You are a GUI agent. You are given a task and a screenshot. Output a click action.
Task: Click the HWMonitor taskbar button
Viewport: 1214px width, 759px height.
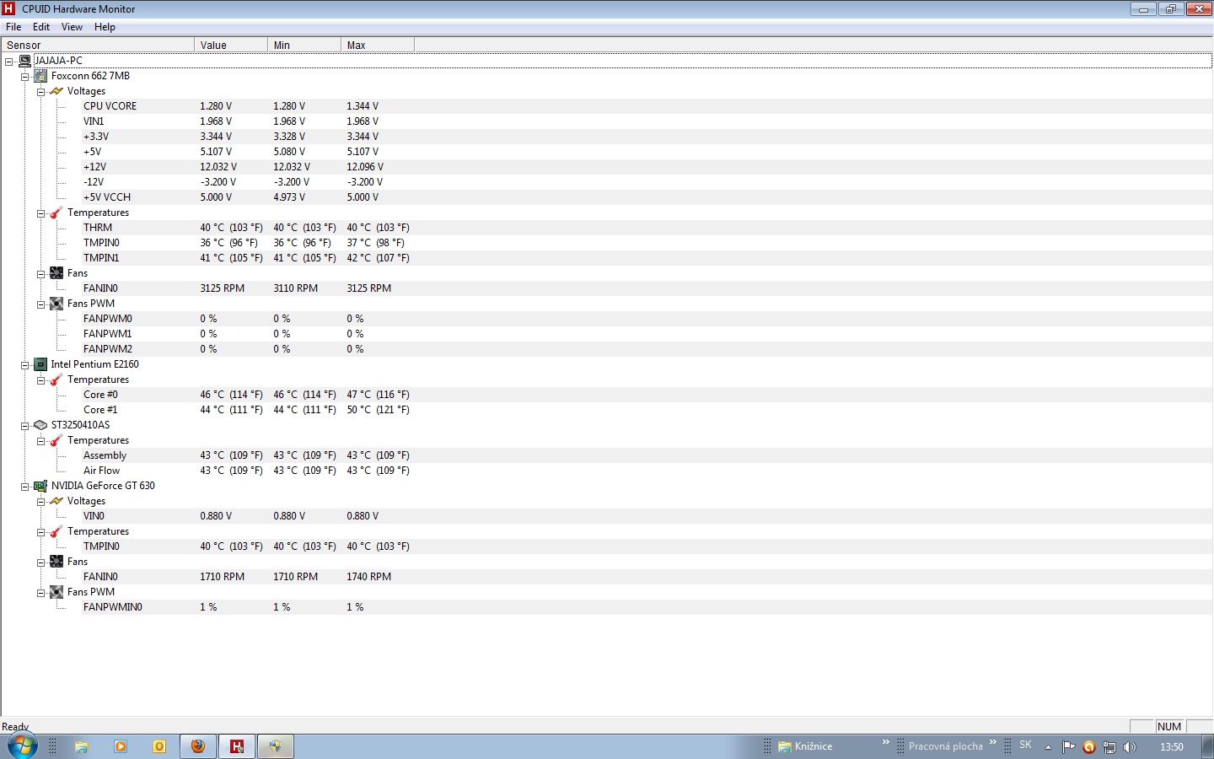tap(237, 746)
